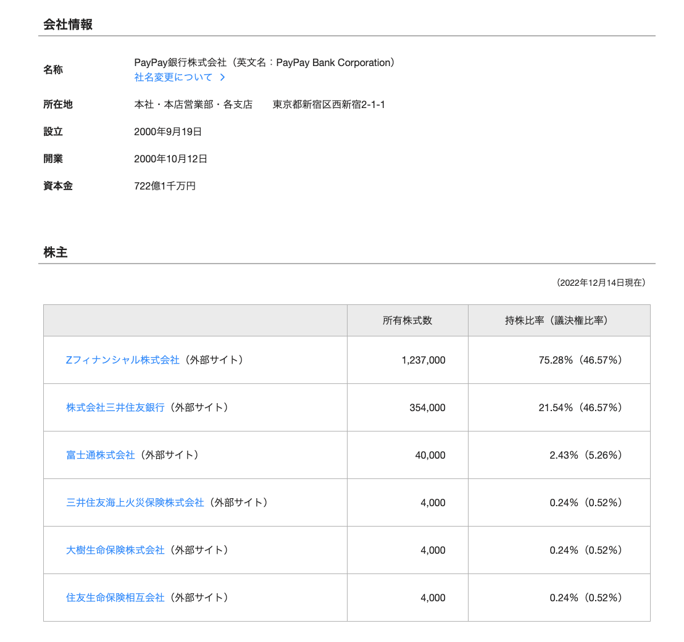Click the 2022年12月14日現在 date note
The height and width of the screenshot is (642, 684).
[x=601, y=283]
